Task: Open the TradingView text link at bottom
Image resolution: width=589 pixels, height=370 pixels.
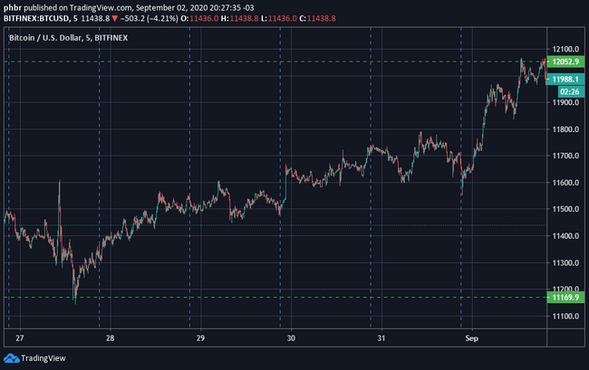Action: pos(43,358)
